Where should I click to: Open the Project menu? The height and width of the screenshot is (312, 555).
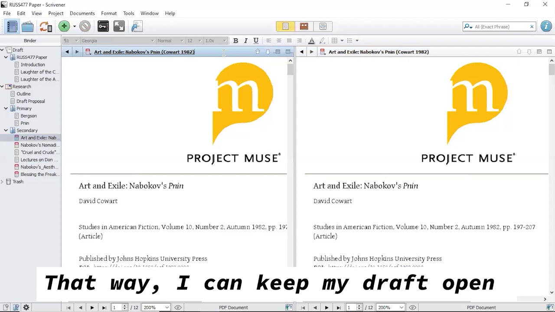(x=56, y=13)
